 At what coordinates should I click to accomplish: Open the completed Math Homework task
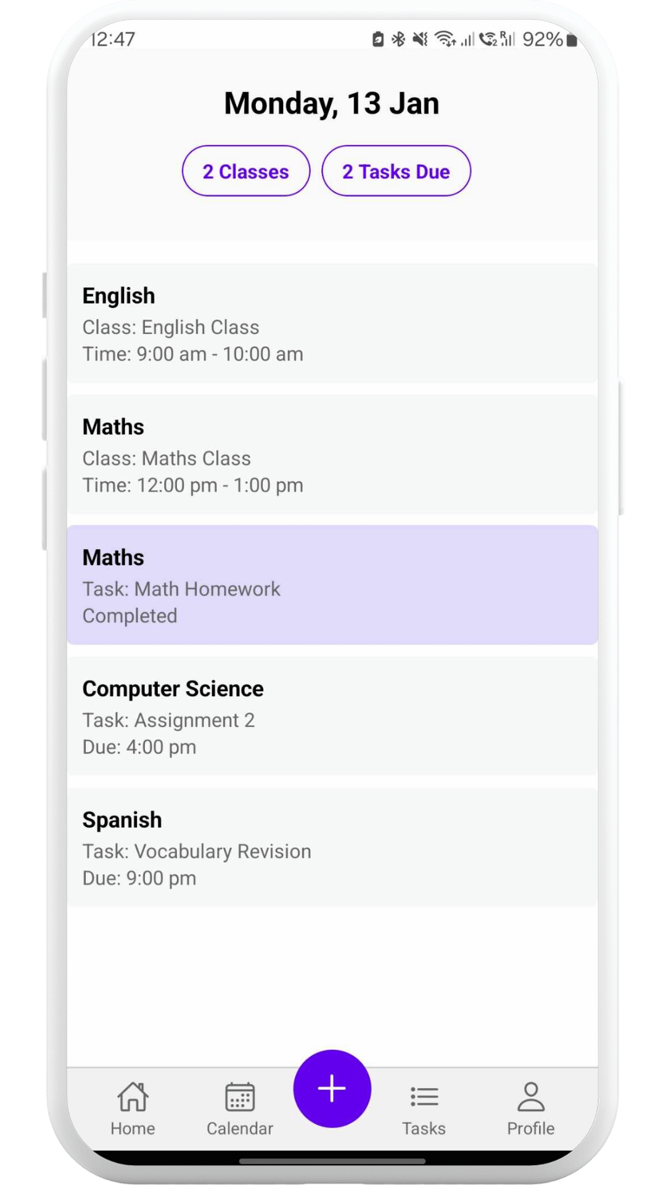click(x=332, y=585)
